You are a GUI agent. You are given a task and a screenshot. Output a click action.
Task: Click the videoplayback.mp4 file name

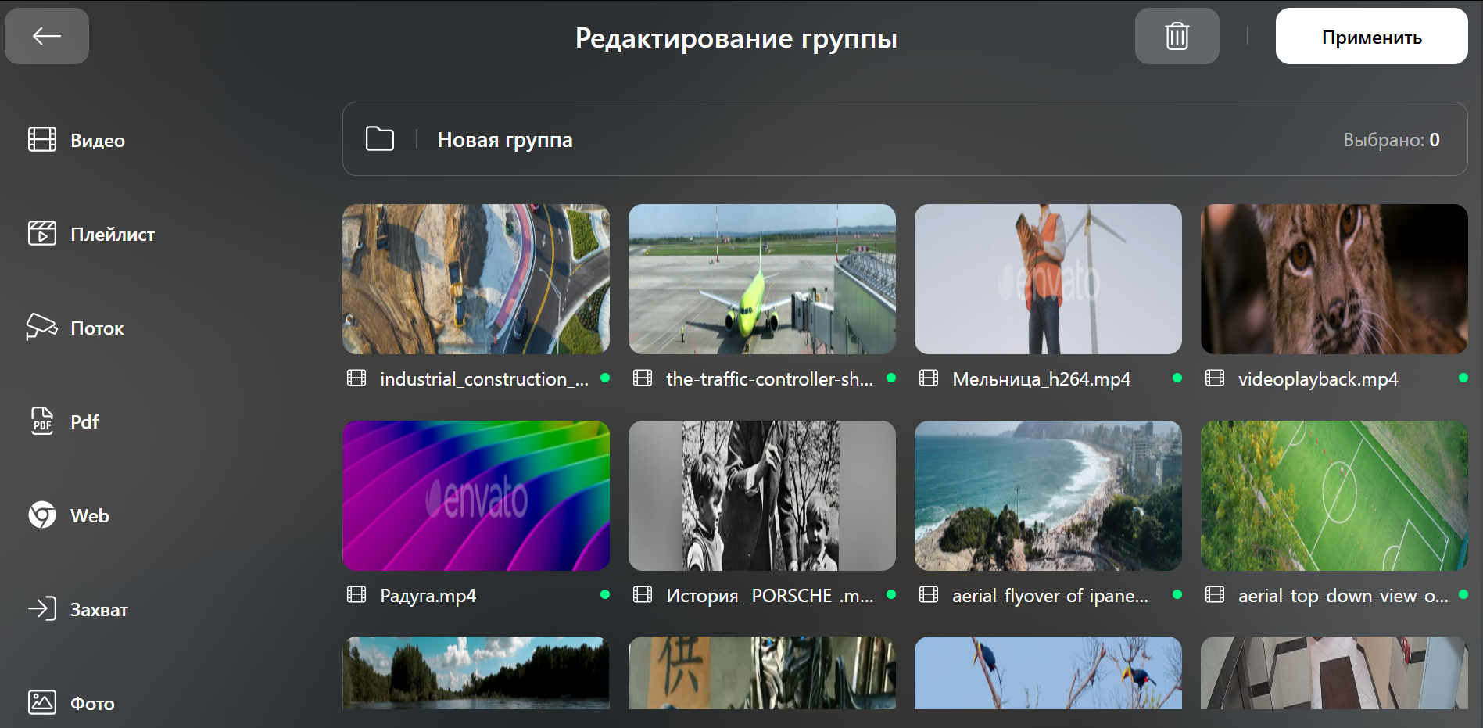click(1318, 379)
